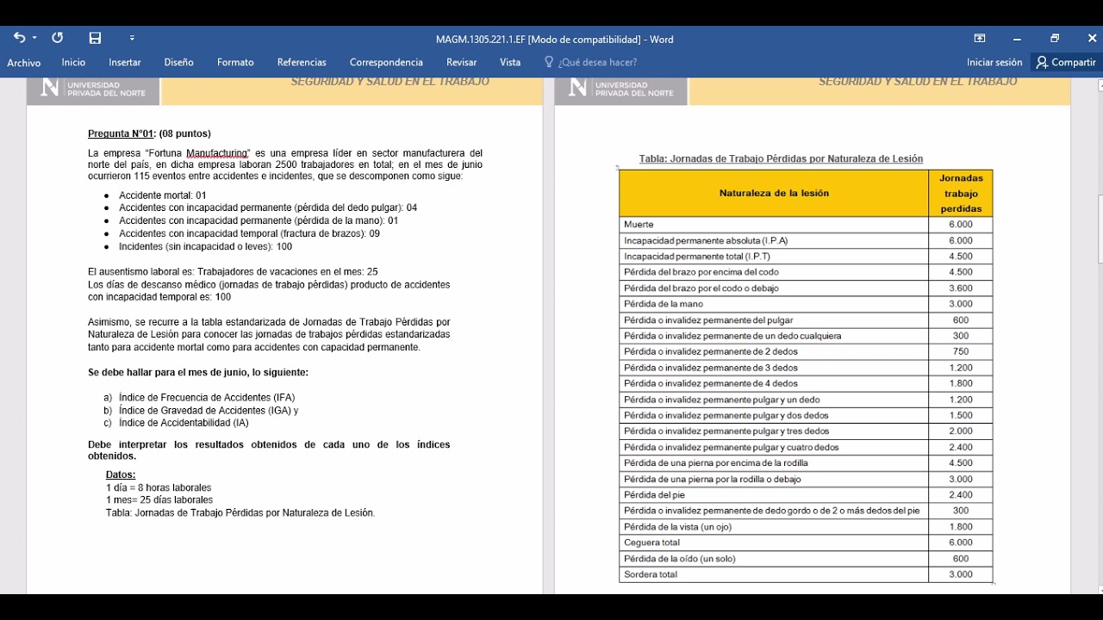Click the '¿Qué desea hacer?' search box
Screen dimensions: 1103x620
pos(597,62)
